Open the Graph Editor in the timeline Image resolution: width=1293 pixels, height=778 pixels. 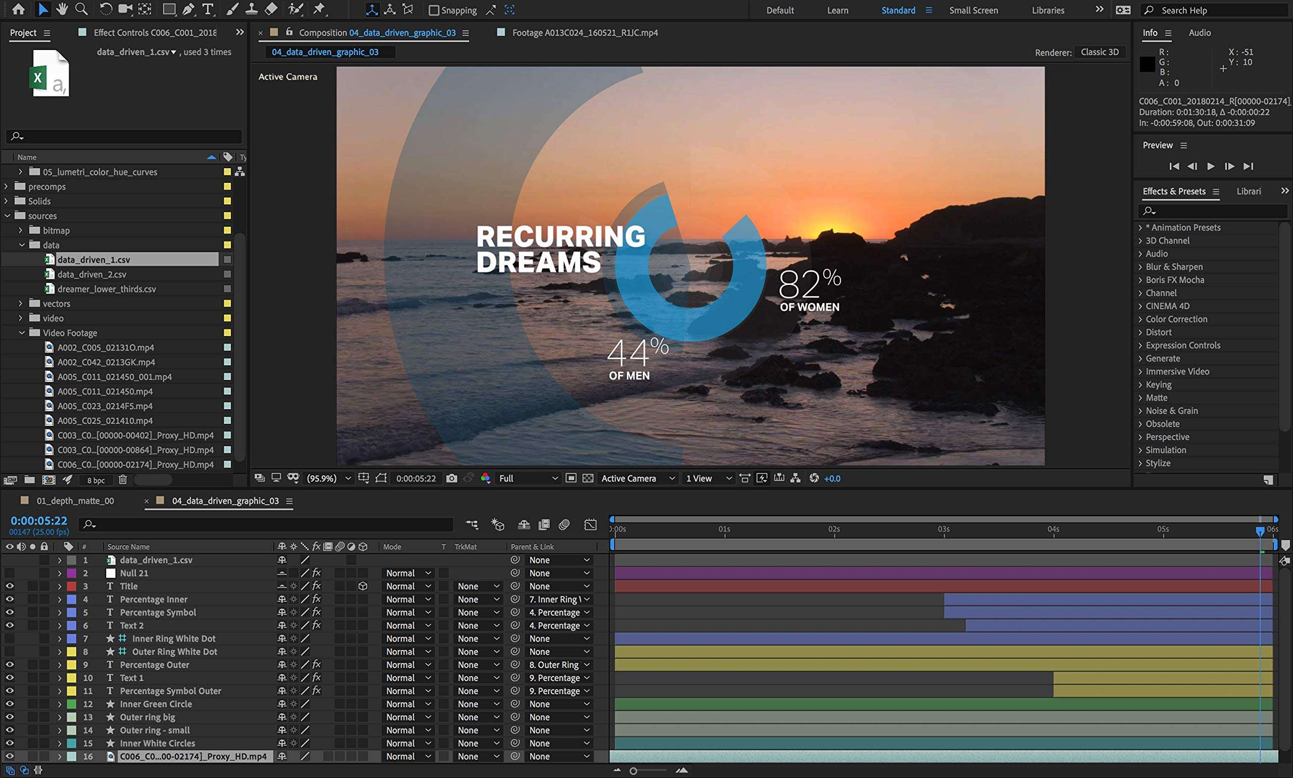[x=590, y=524]
